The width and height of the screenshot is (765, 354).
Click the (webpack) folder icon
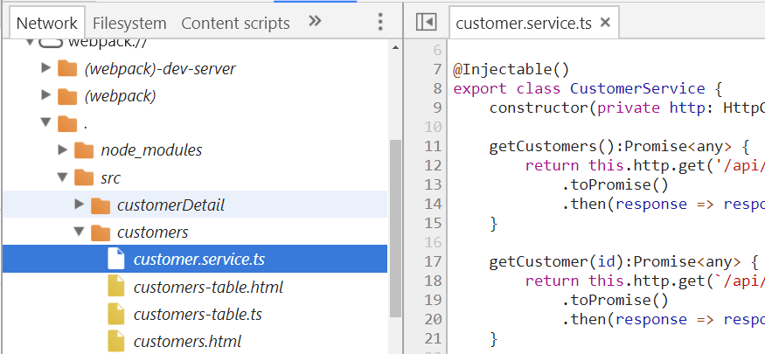pyautogui.click(x=67, y=96)
